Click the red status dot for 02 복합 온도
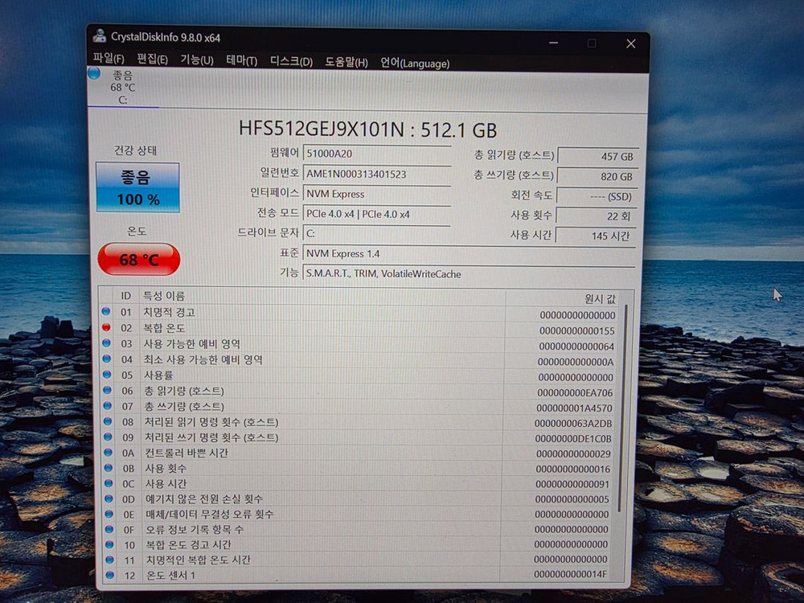 click(106, 327)
